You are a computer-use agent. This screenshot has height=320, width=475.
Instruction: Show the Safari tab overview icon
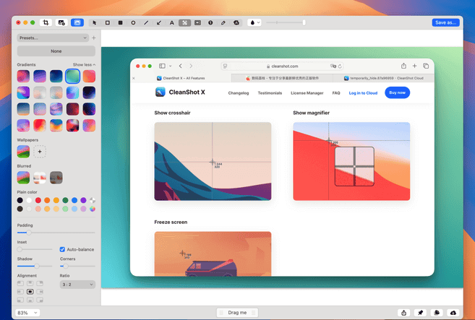[426, 66]
